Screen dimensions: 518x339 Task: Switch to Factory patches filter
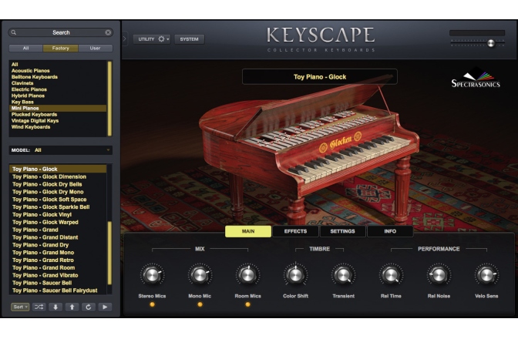coord(60,49)
